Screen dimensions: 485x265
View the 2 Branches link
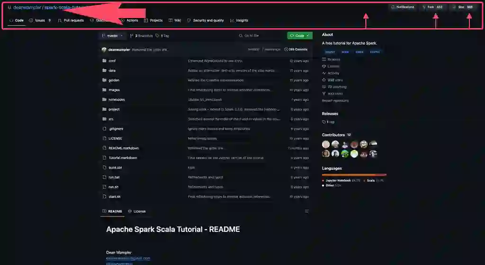point(141,36)
